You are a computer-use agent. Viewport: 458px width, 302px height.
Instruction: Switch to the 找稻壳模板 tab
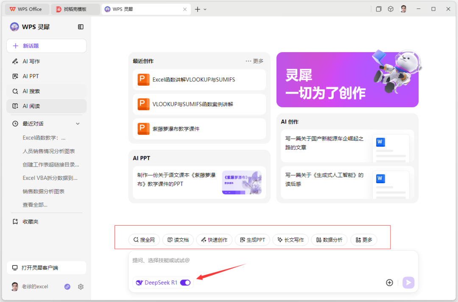(x=75, y=9)
